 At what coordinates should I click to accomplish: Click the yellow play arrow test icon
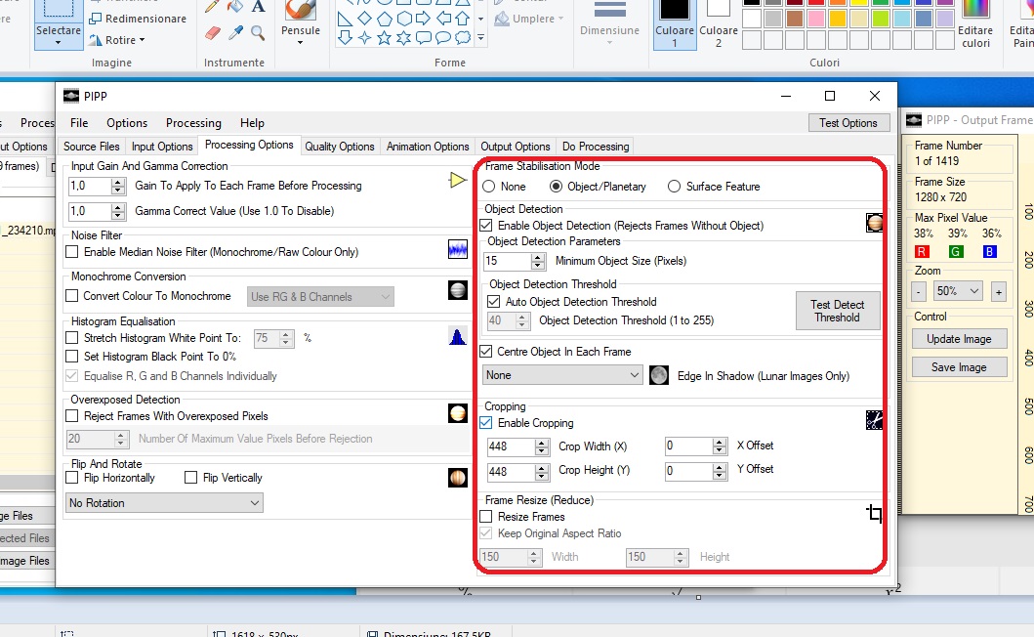[x=458, y=180]
